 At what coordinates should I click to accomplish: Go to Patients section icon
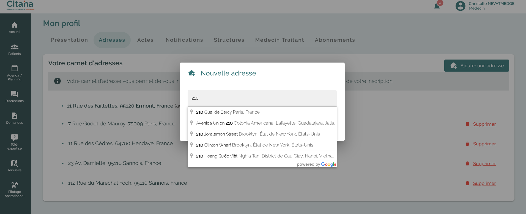15,47
